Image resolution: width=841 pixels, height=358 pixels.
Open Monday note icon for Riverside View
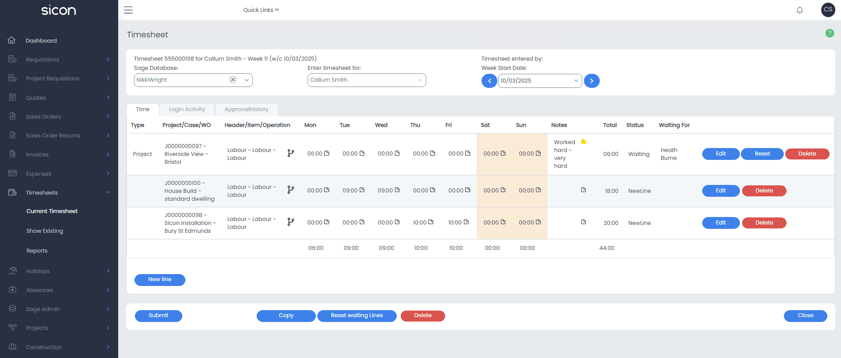[326, 153]
